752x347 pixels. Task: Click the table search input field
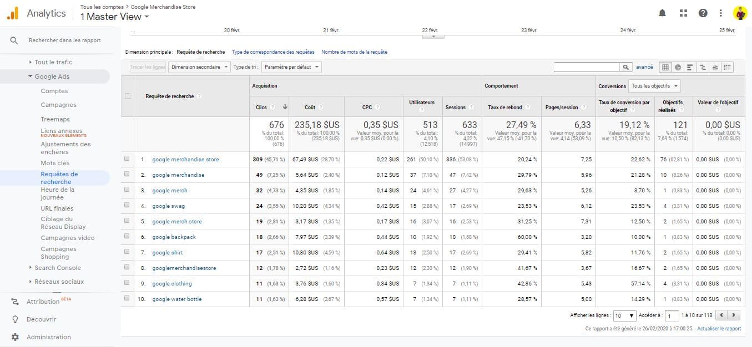[587, 67]
